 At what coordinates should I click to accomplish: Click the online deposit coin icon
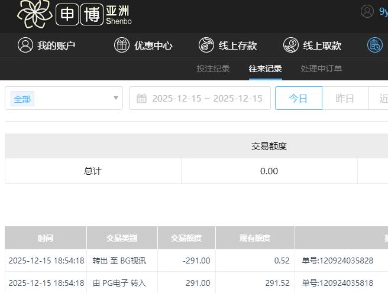pos(206,45)
